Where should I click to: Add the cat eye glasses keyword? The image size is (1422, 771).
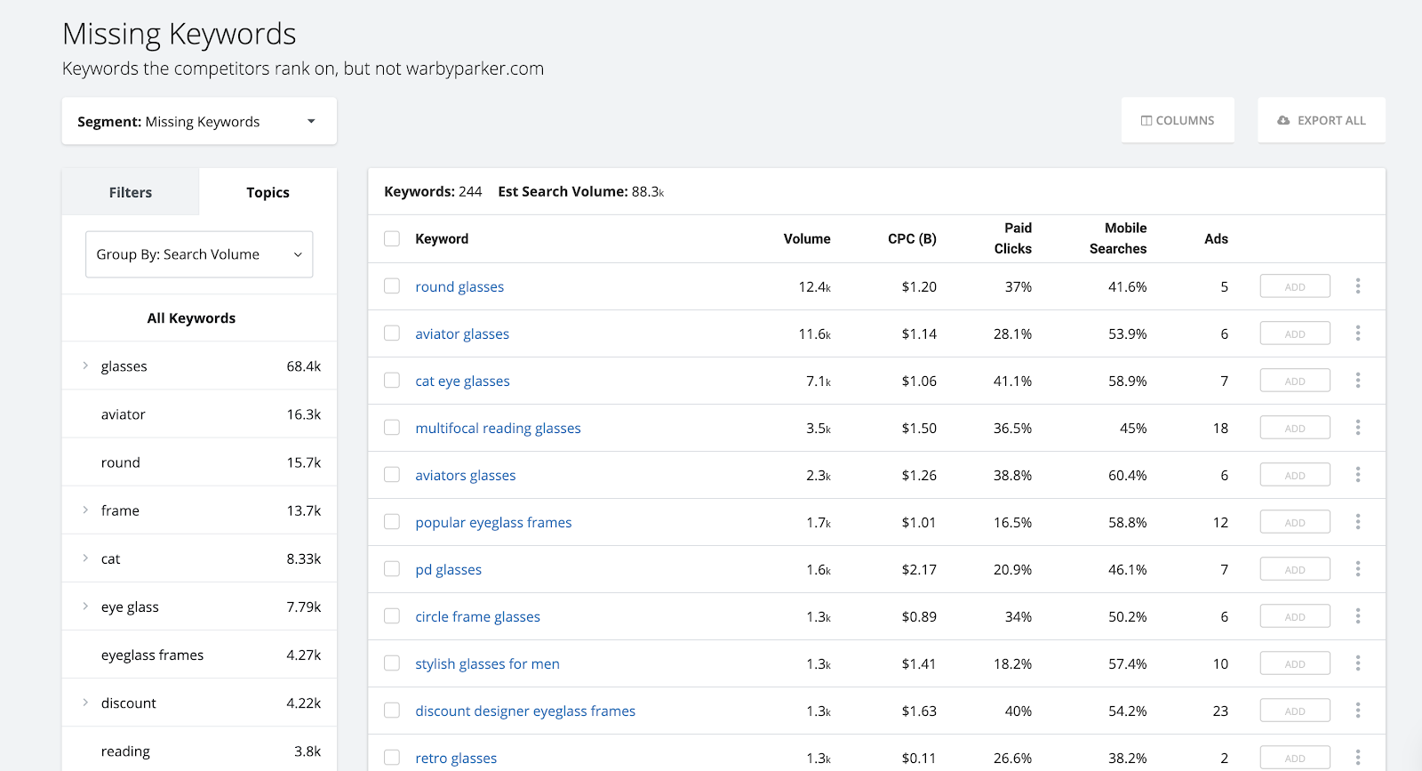[1295, 381]
